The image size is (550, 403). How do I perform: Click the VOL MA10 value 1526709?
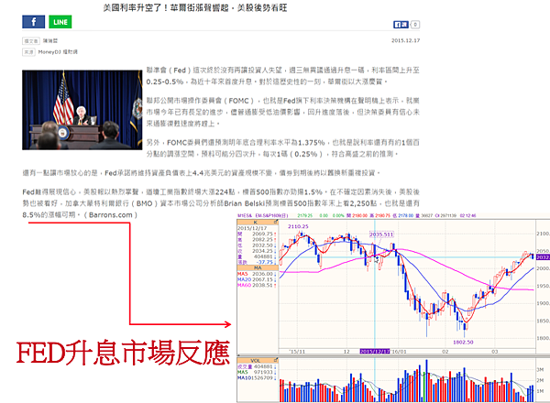coord(260,377)
